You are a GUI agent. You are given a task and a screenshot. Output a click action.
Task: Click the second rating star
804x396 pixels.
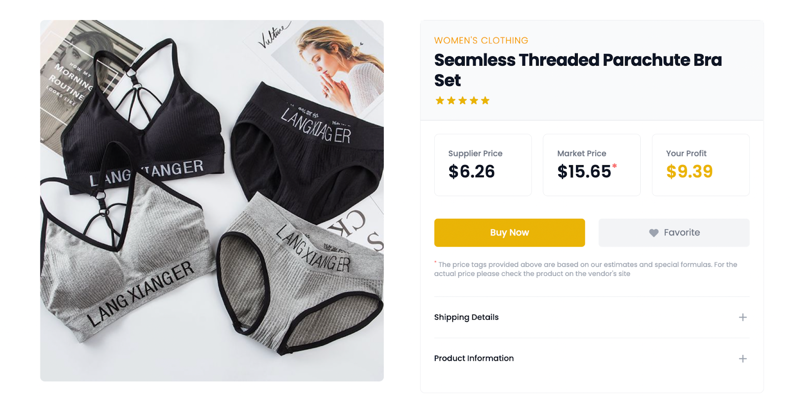(451, 100)
